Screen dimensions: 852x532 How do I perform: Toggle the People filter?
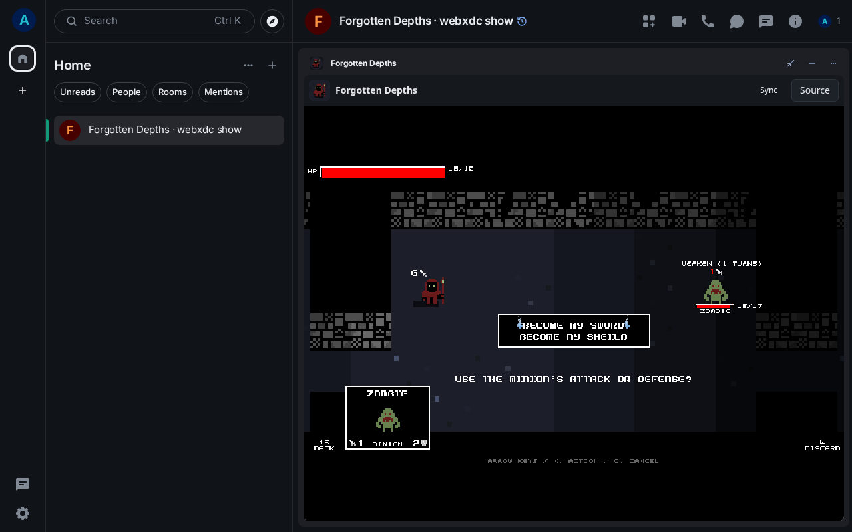click(126, 92)
